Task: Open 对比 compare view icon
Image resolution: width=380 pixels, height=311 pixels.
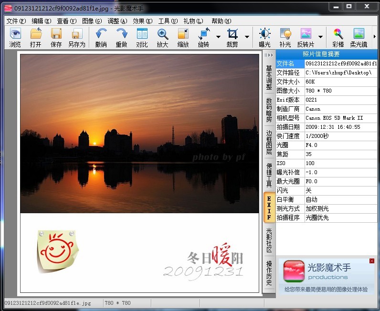Action: pyautogui.click(x=142, y=33)
